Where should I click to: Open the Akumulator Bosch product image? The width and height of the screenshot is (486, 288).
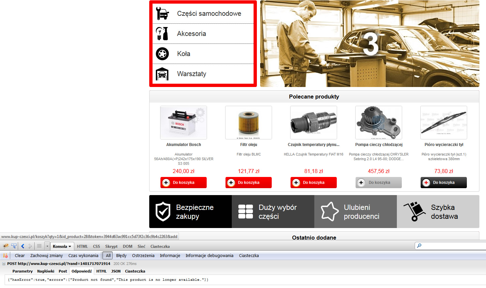coord(184,123)
